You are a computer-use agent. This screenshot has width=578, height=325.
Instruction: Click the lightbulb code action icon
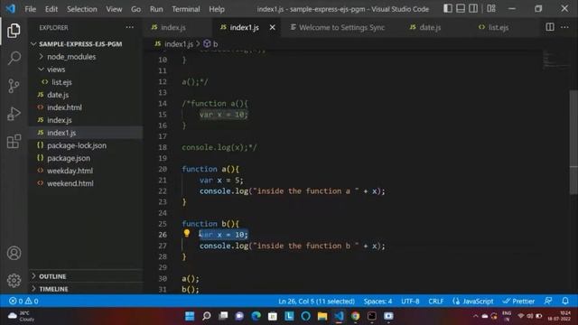(187, 233)
